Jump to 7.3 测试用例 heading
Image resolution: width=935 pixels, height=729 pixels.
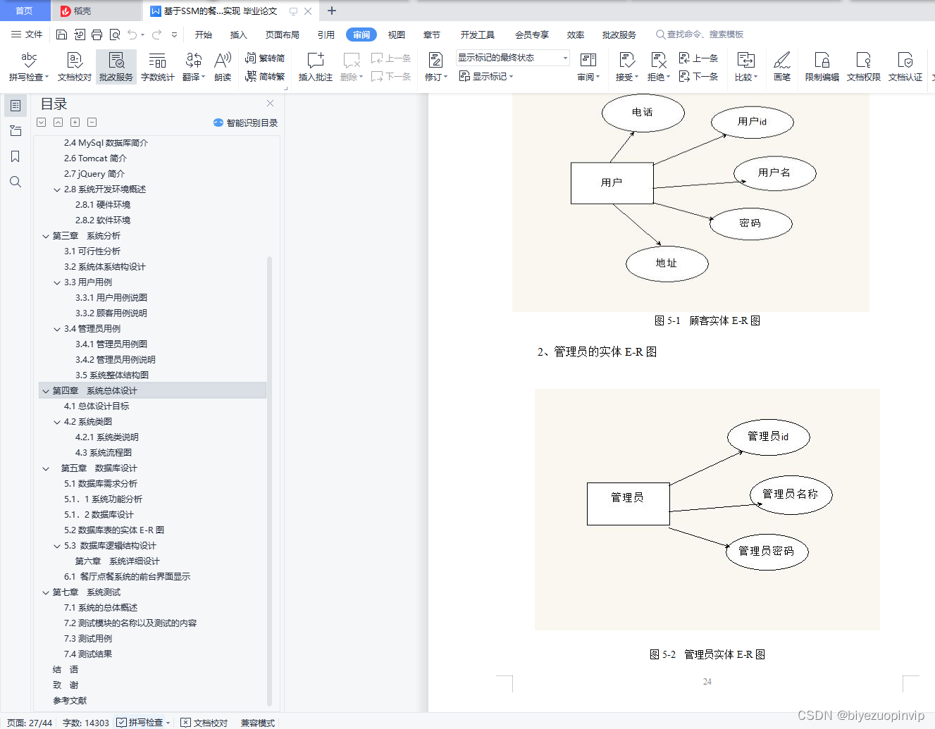click(x=88, y=639)
